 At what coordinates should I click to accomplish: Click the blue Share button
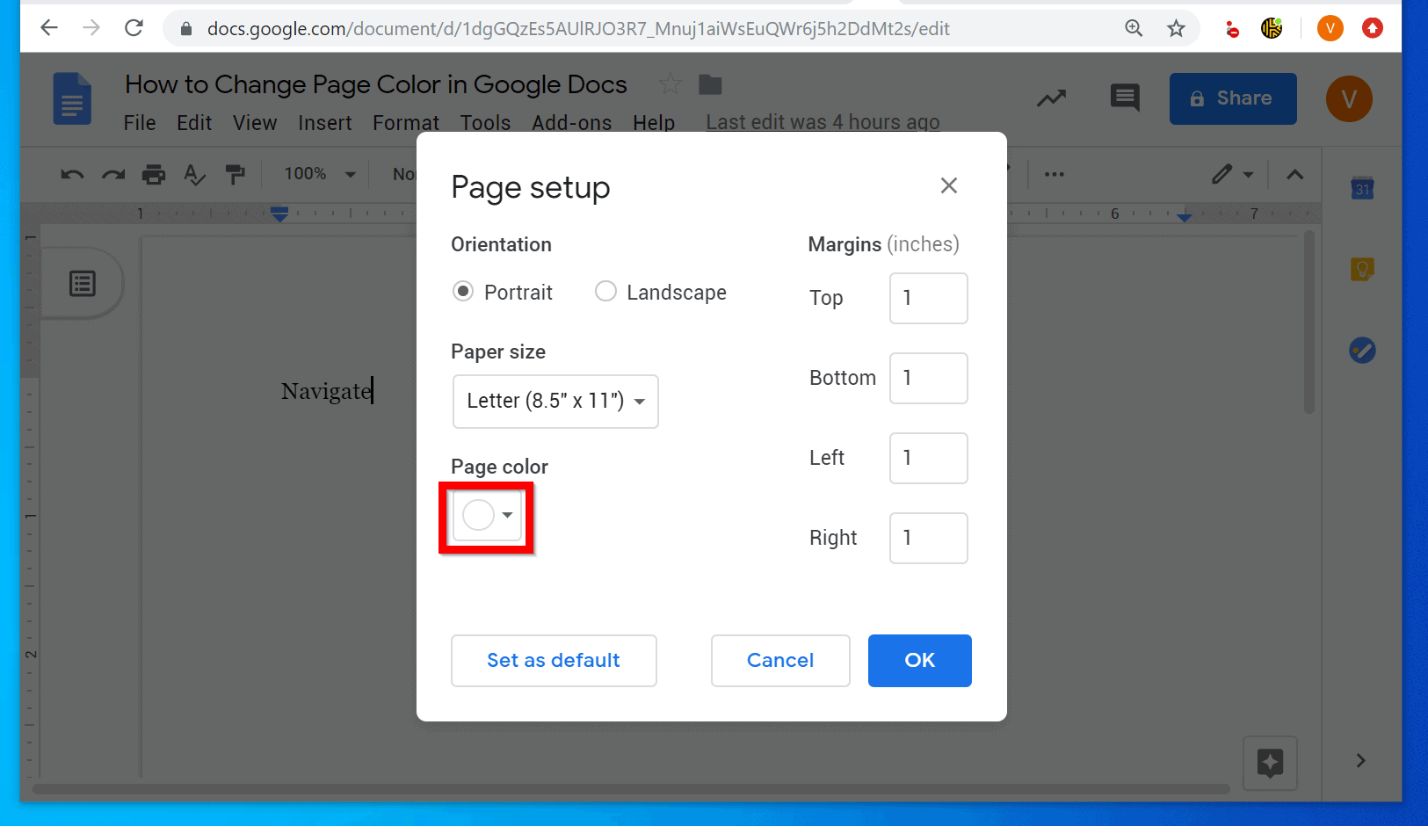point(1233,98)
